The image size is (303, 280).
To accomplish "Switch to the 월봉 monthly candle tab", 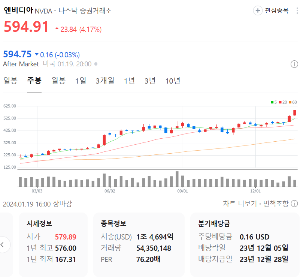I will pos(58,81).
